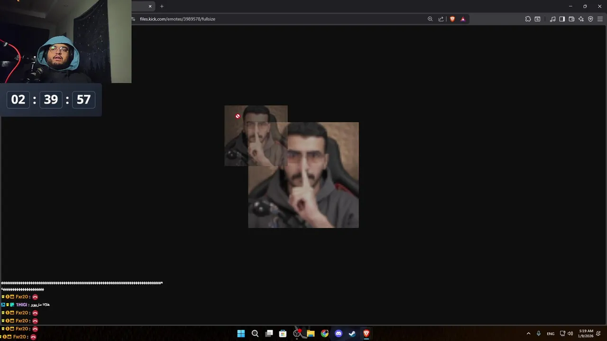Screen dimensions: 607x341
Task: Open OBS Studio from taskbar
Action: pos(297,333)
